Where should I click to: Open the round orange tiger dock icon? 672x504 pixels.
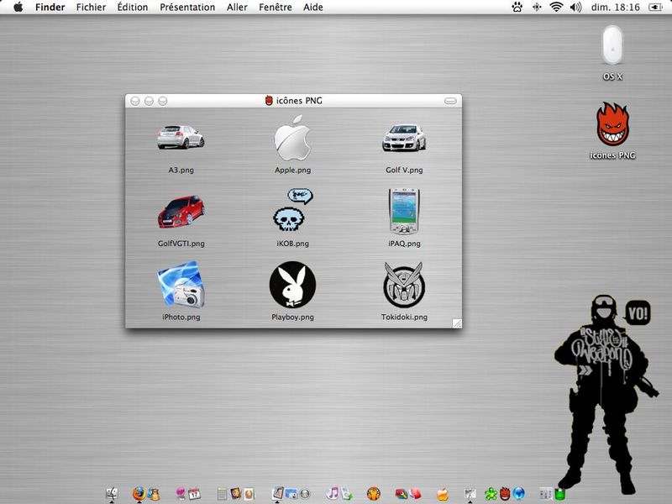(373, 494)
